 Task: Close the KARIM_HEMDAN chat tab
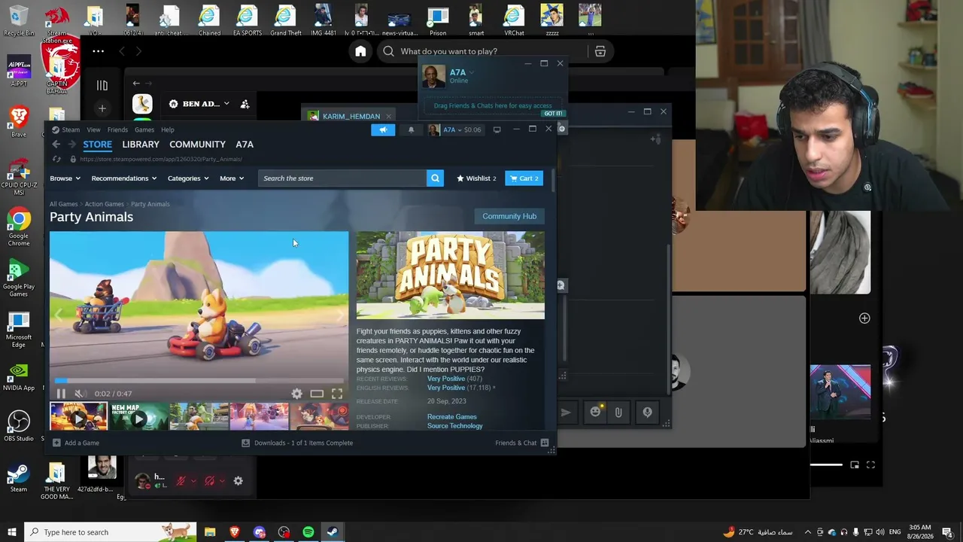click(388, 117)
